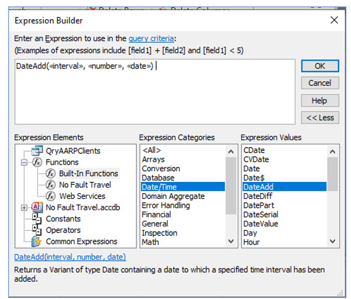This screenshot has height=299, width=351.
Task: Choose Financial category
Action: pos(183,214)
